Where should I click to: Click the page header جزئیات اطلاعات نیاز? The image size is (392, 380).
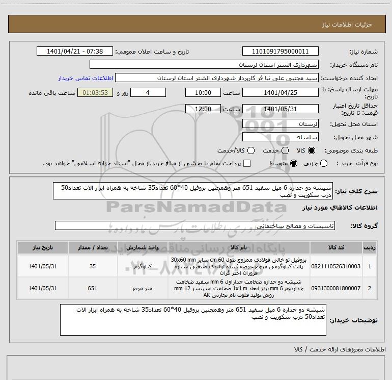(347, 24)
